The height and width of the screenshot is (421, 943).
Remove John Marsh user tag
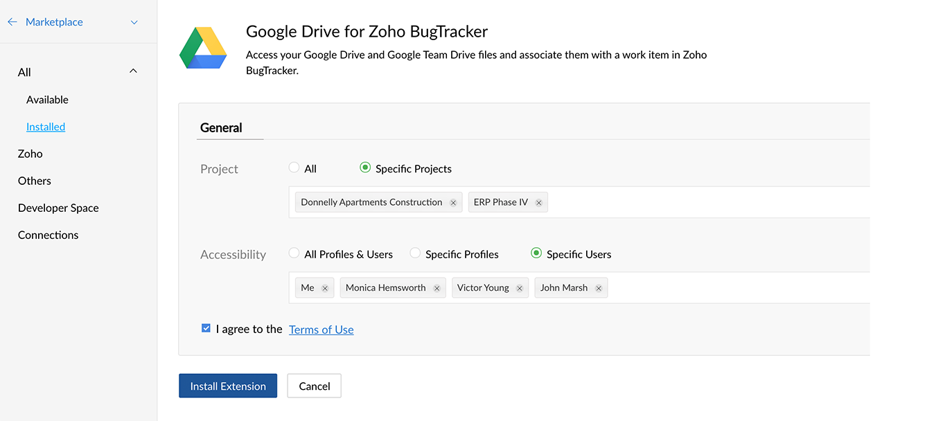pyautogui.click(x=599, y=289)
